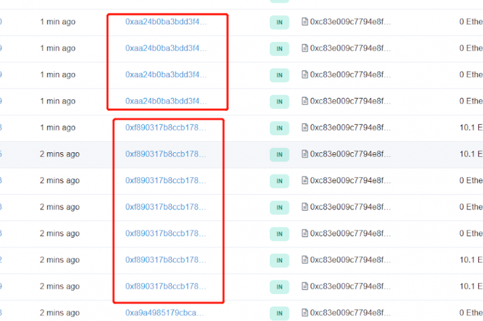This screenshot has width=483, height=321.
Task: Open the last 0xaa24b0ba3bdd3f4 sender link
Action: [x=166, y=101]
